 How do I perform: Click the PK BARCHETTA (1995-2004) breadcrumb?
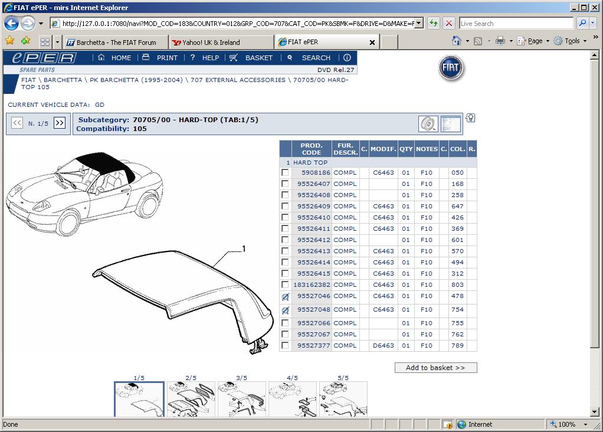coord(136,80)
